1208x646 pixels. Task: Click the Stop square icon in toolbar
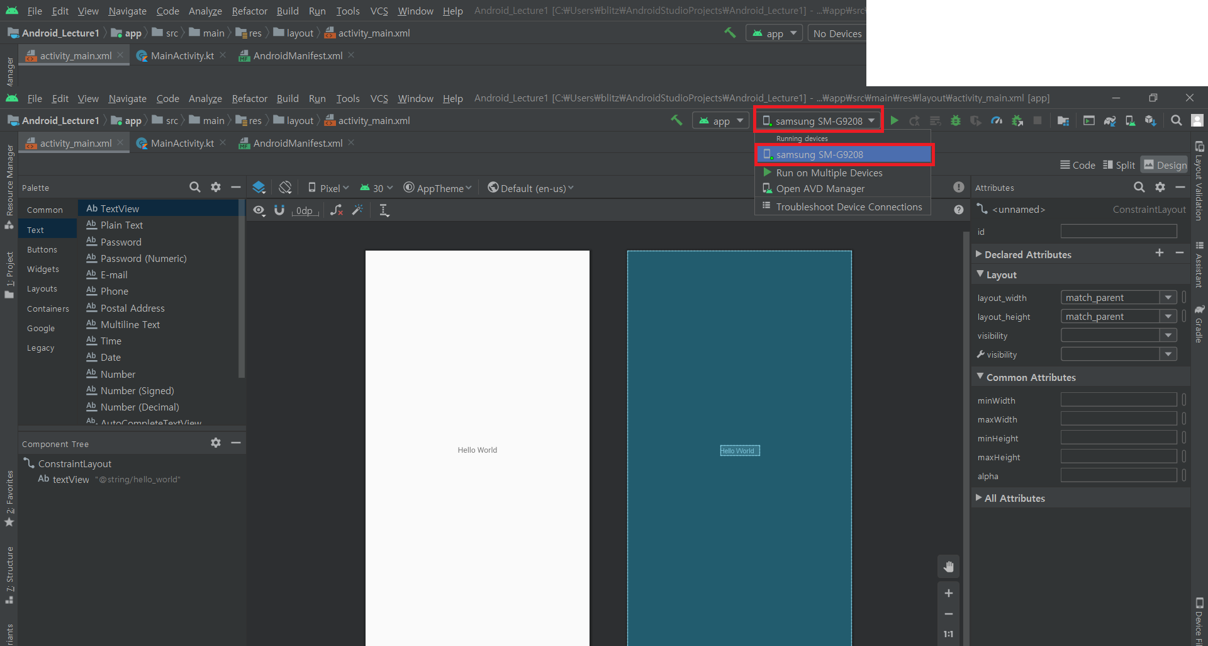(x=1037, y=120)
